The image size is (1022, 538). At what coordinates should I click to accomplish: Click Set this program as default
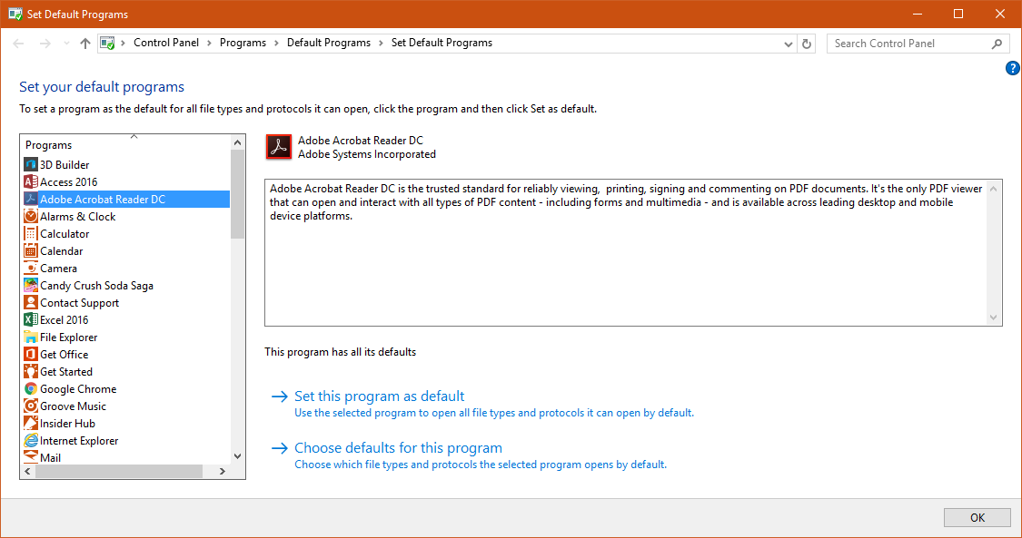(x=380, y=396)
